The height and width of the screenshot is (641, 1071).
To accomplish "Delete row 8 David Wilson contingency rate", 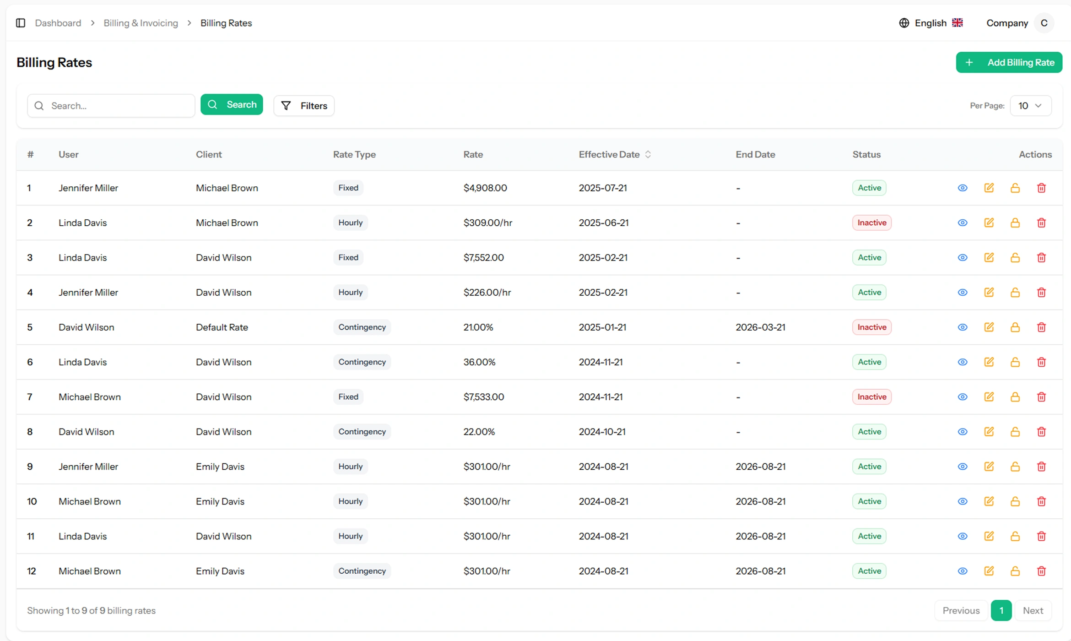I will coord(1041,431).
